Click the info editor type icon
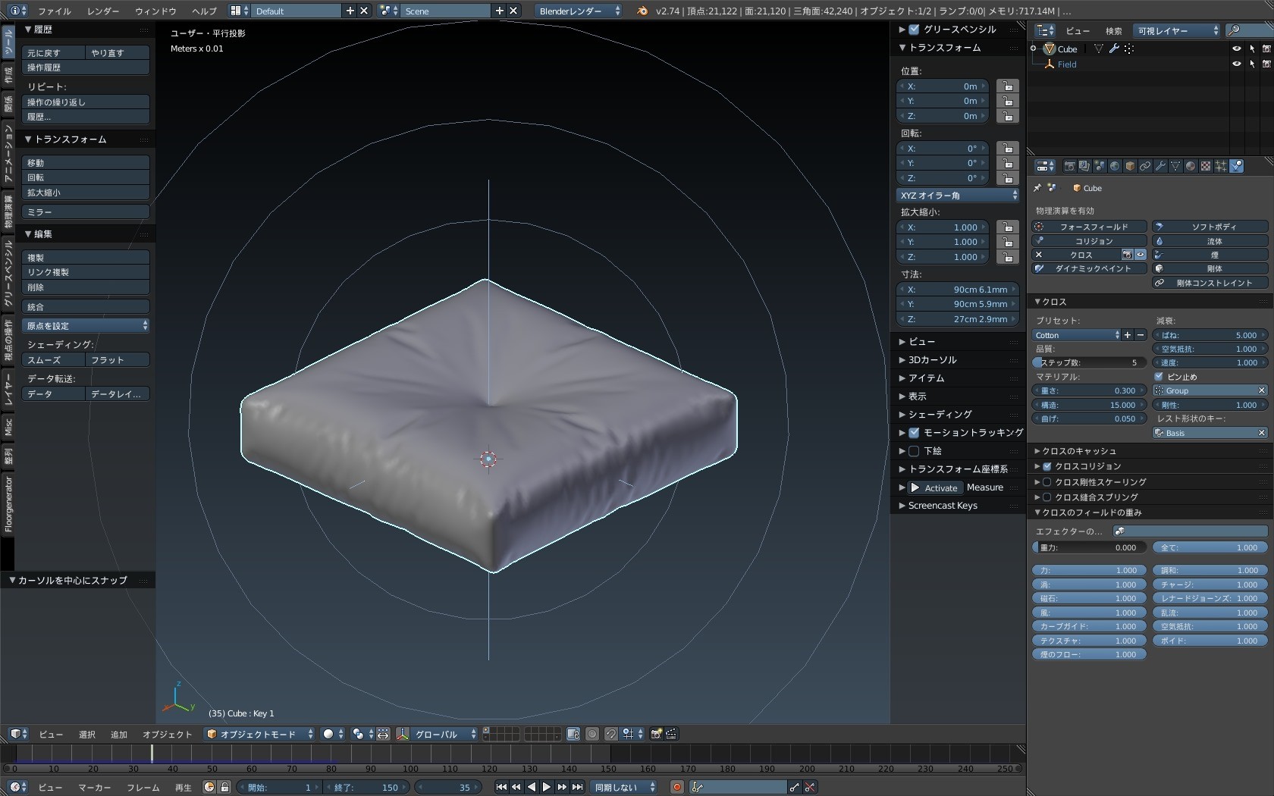The height and width of the screenshot is (796, 1274). point(17,11)
